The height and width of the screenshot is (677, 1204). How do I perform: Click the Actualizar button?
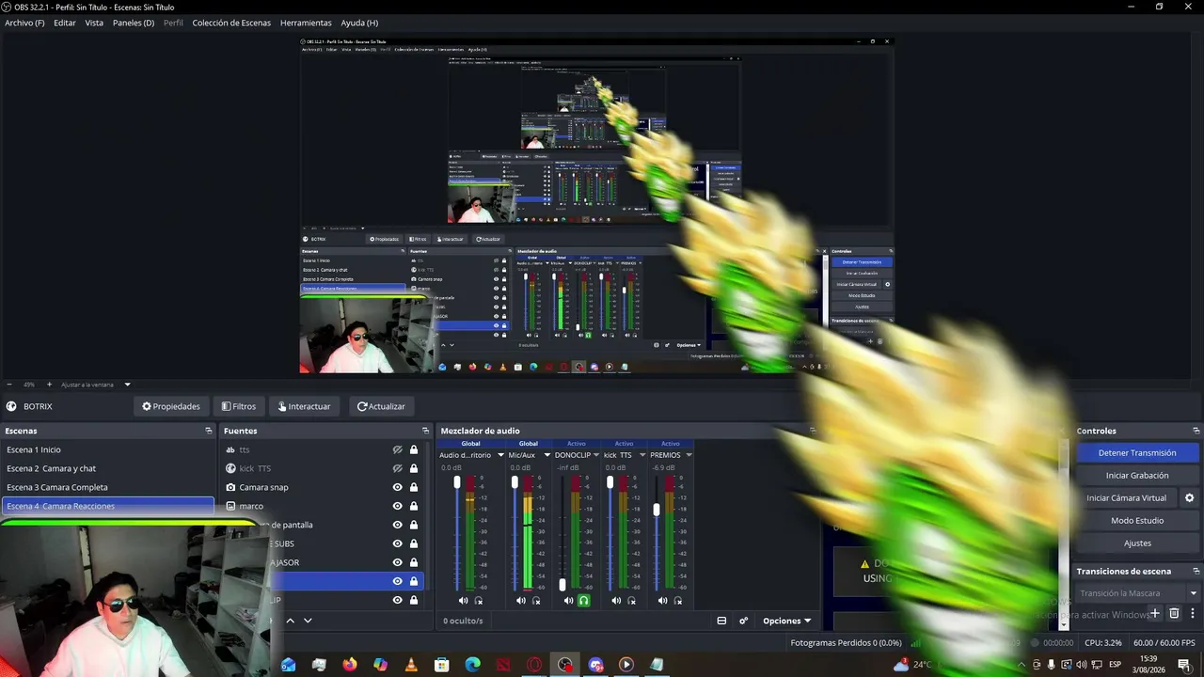tap(381, 406)
